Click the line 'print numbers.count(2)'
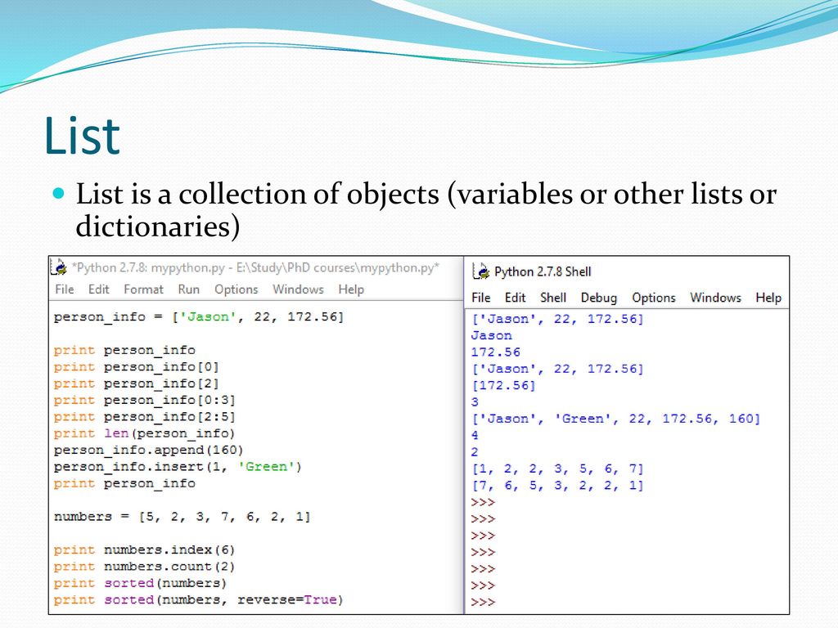 pyautogui.click(x=144, y=566)
